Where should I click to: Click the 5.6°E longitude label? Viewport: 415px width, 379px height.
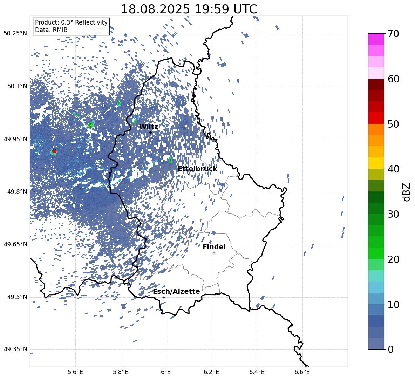tap(75, 372)
